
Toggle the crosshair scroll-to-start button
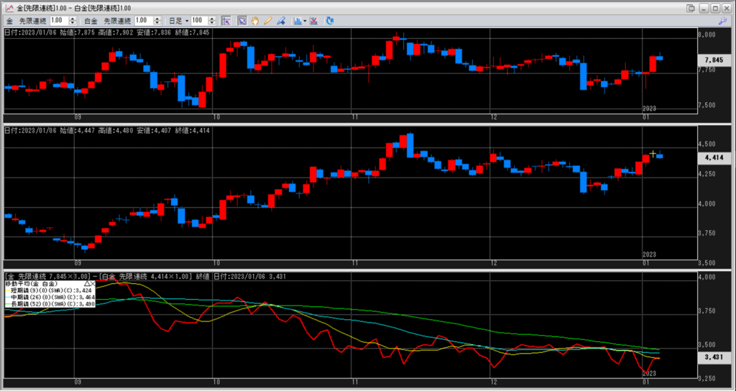226,21
